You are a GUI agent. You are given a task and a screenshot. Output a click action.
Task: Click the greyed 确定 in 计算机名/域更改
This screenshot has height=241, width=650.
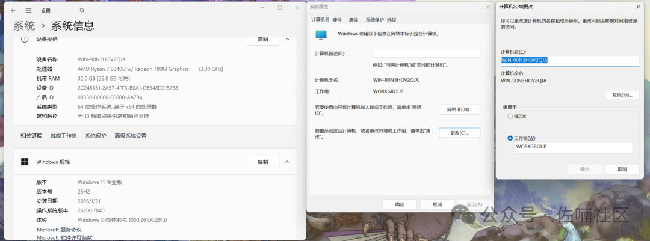(x=584, y=169)
